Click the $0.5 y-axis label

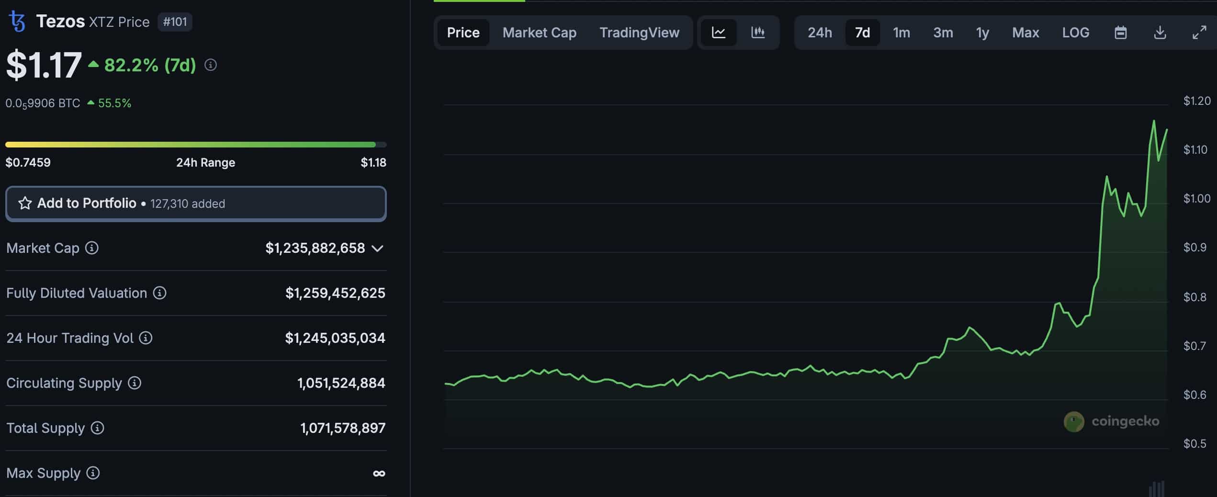(x=1194, y=444)
